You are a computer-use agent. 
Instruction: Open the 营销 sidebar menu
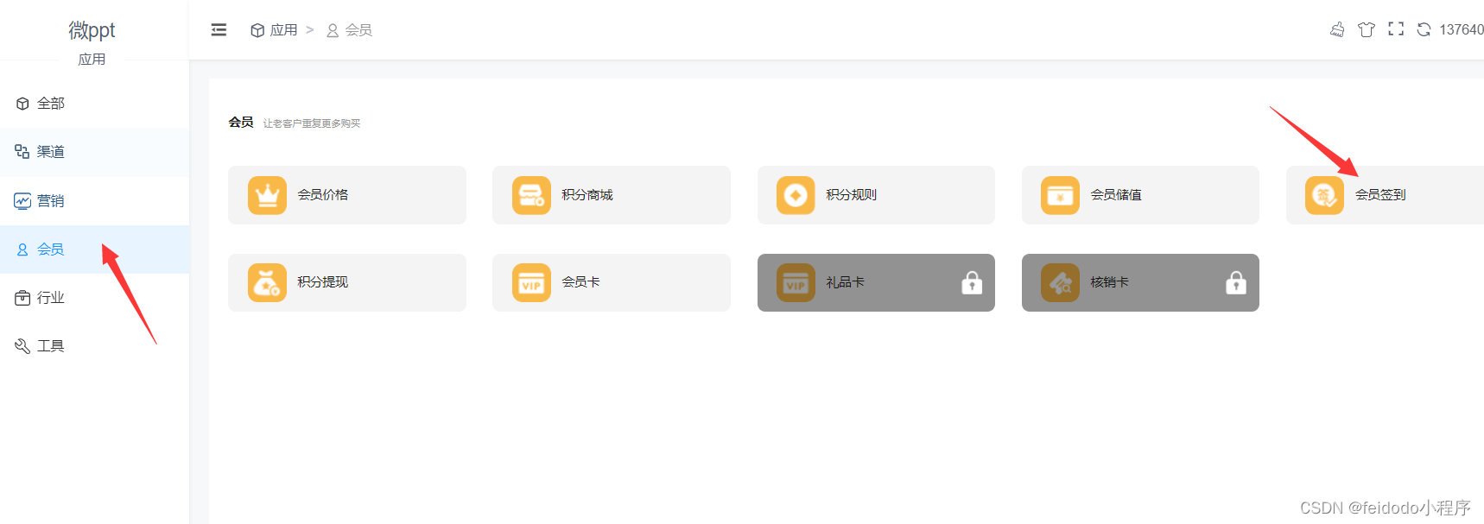[x=95, y=201]
